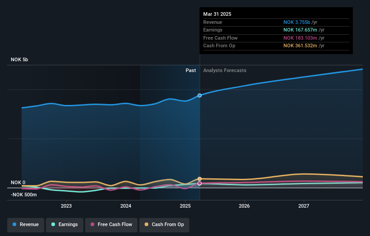This screenshot has width=370, height=236.
Task: Click the Past label on the chart
Action: coord(191,70)
